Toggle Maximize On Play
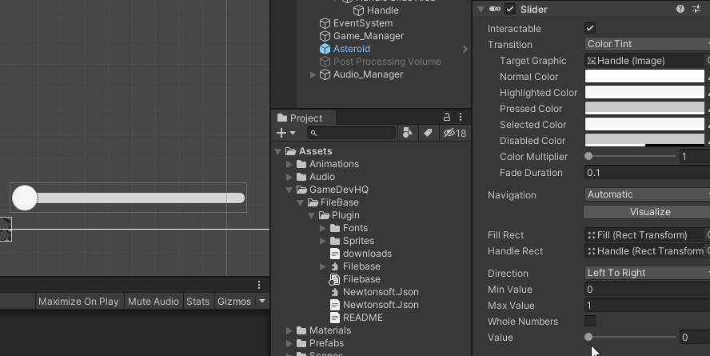Image resolution: width=710 pixels, height=356 pixels. (78, 301)
